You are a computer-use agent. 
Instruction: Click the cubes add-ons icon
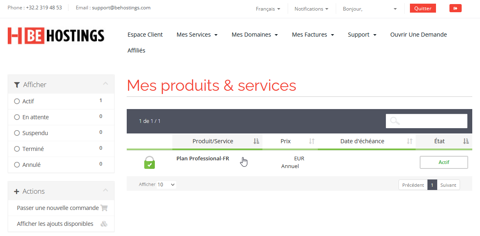(104, 224)
